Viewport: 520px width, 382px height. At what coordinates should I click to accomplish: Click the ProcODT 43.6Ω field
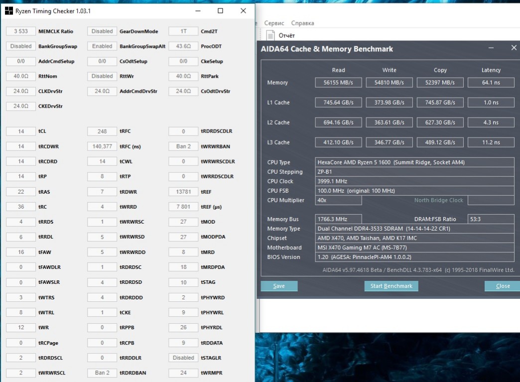[x=183, y=46]
